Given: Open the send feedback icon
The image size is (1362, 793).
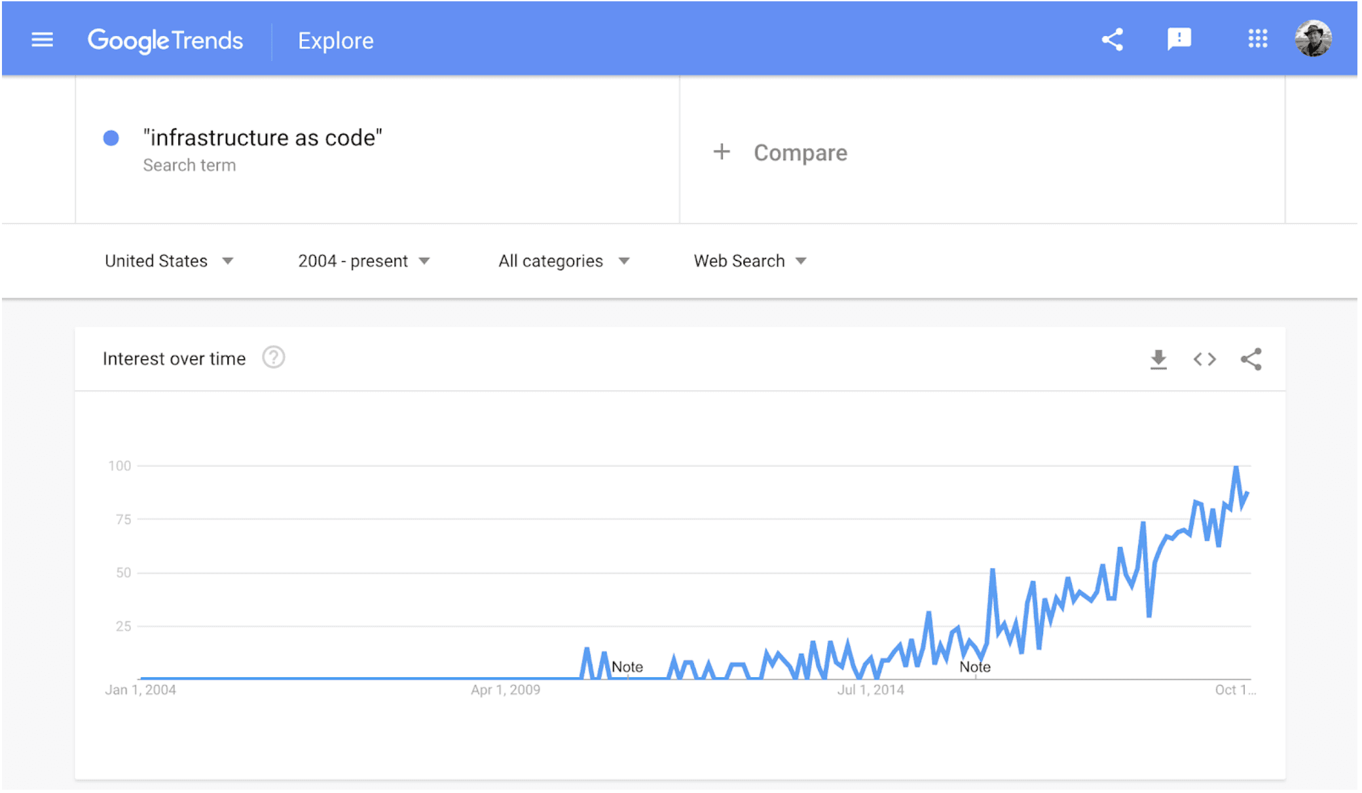Looking at the screenshot, I should 1179,39.
